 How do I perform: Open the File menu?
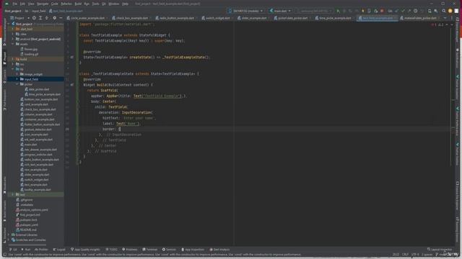click(14, 4)
